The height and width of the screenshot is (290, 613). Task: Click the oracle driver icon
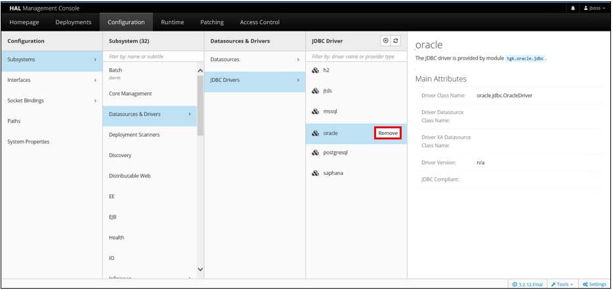pos(315,134)
